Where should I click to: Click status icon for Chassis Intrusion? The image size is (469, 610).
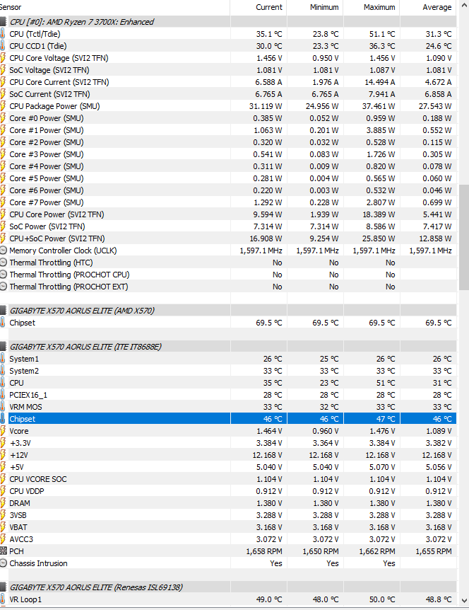click(3, 563)
